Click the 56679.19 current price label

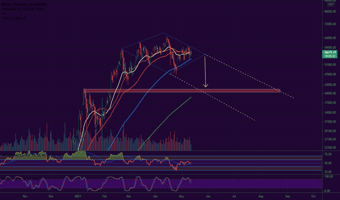pyautogui.click(x=330, y=52)
